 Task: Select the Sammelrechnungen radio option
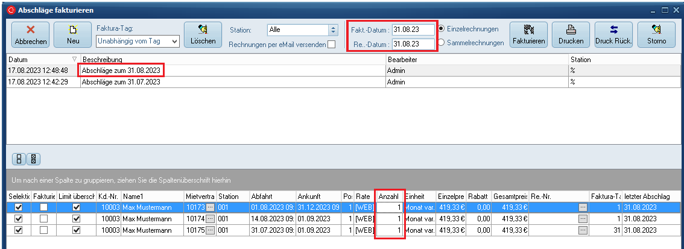tap(442, 43)
